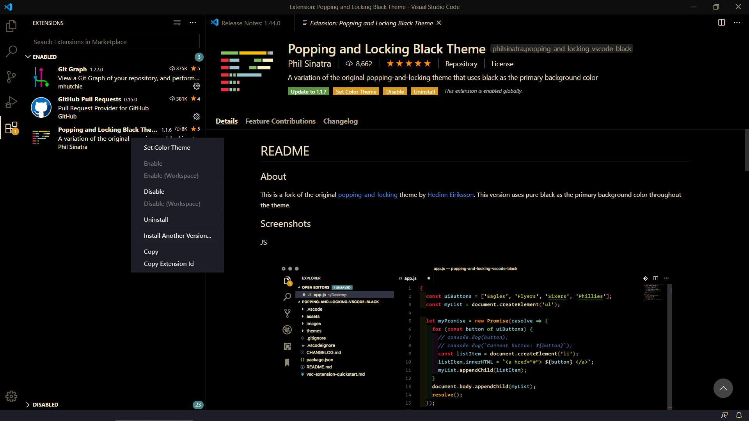Open Git Graph manage gear
749x421 pixels.
tap(197, 86)
